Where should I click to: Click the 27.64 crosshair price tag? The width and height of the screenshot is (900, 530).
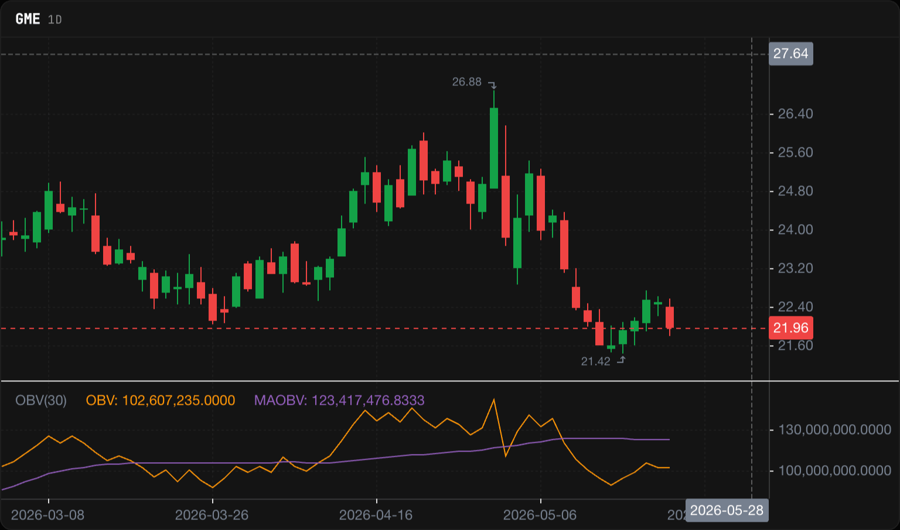point(790,54)
